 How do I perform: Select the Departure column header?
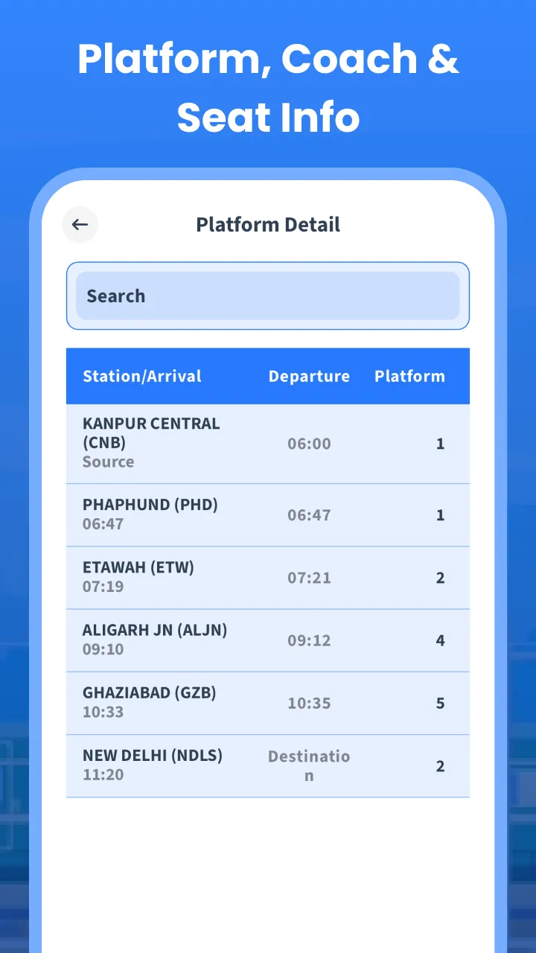[309, 376]
